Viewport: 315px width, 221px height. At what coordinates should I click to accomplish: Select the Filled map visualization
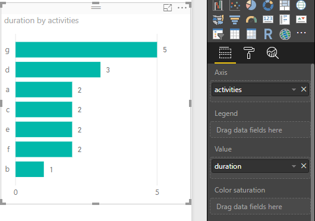218,20
